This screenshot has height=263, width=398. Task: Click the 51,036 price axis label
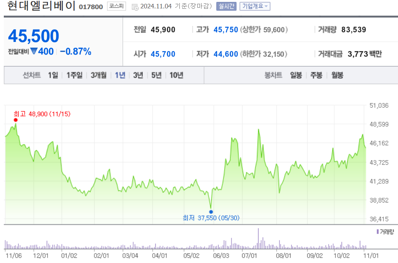(x=379, y=106)
